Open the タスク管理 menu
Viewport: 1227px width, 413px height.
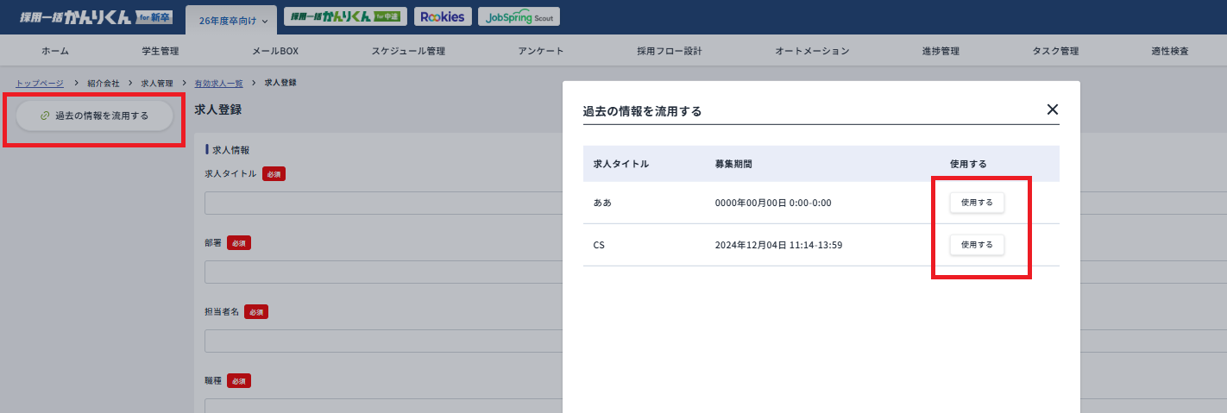coord(1055,51)
